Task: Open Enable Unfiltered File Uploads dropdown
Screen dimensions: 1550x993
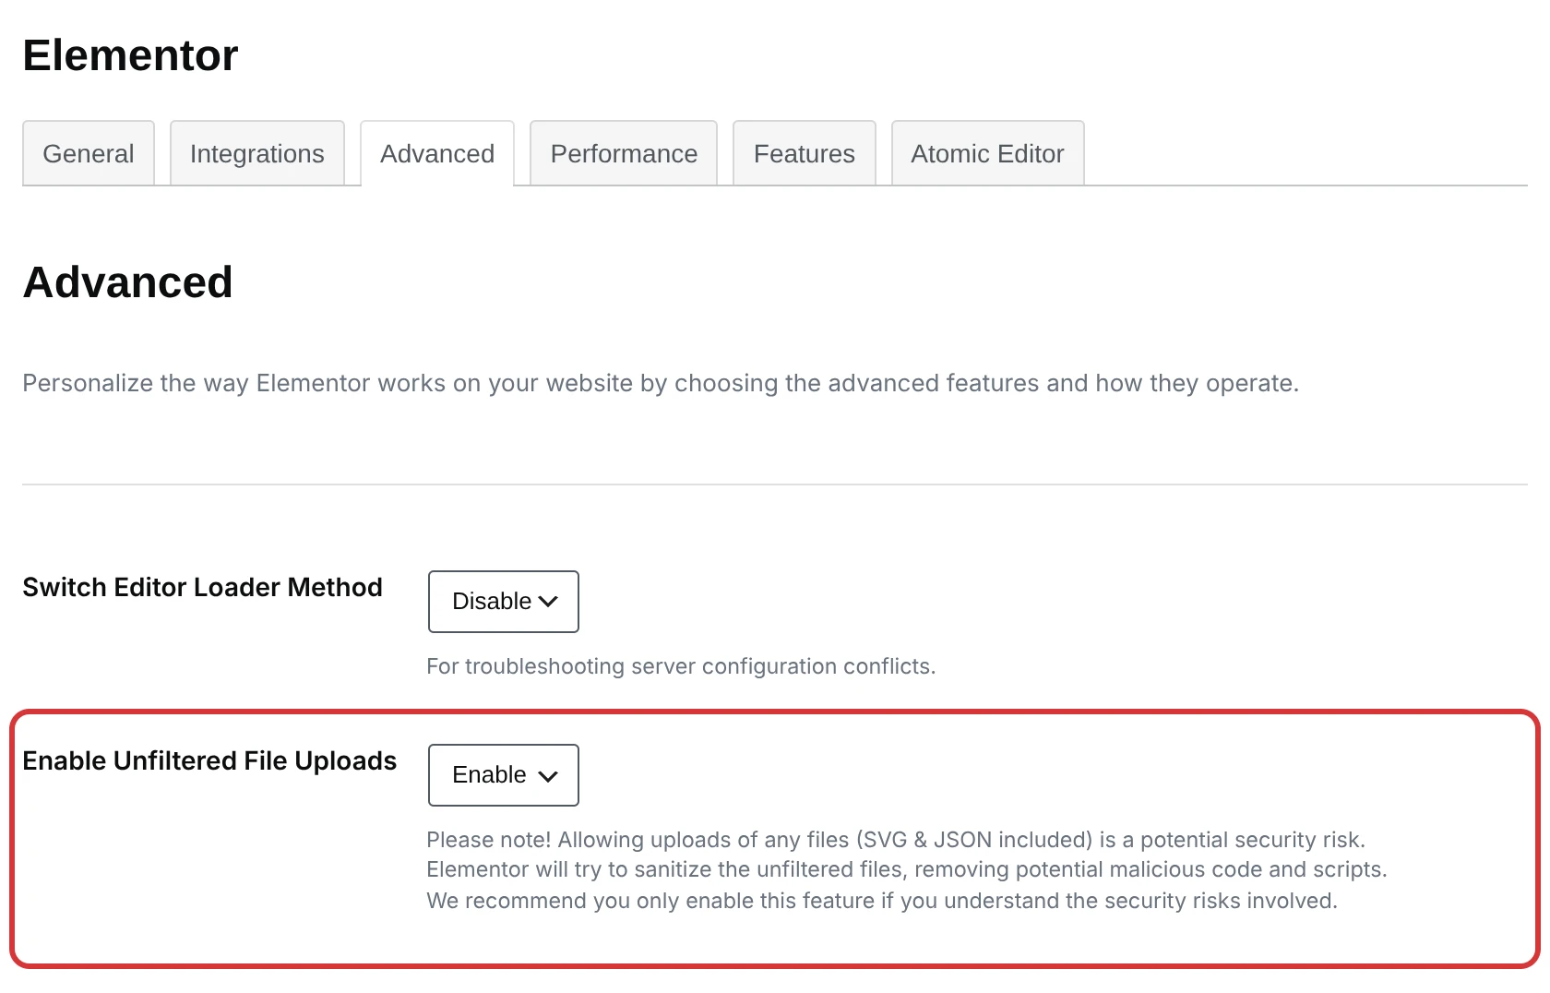Action: tap(504, 775)
